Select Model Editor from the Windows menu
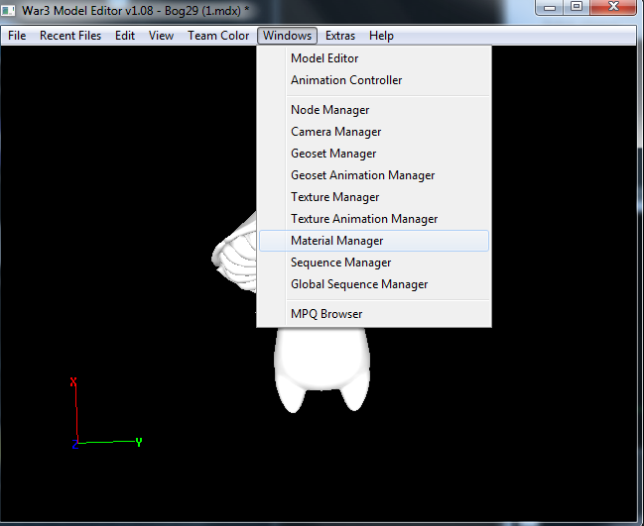The width and height of the screenshot is (644, 526). (374, 58)
